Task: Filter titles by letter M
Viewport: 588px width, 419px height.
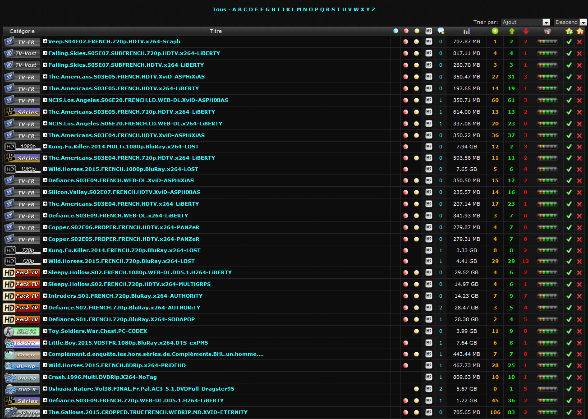Action: pyautogui.click(x=299, y=9)
